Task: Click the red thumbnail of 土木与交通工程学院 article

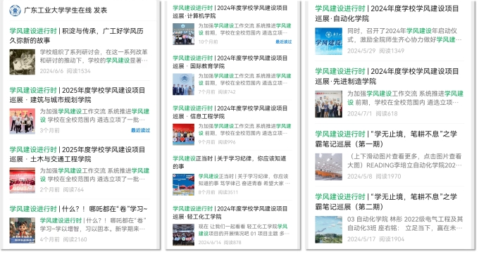Action: point(23,180)
